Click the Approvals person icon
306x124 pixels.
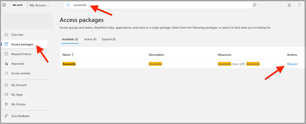coord(6,64)
